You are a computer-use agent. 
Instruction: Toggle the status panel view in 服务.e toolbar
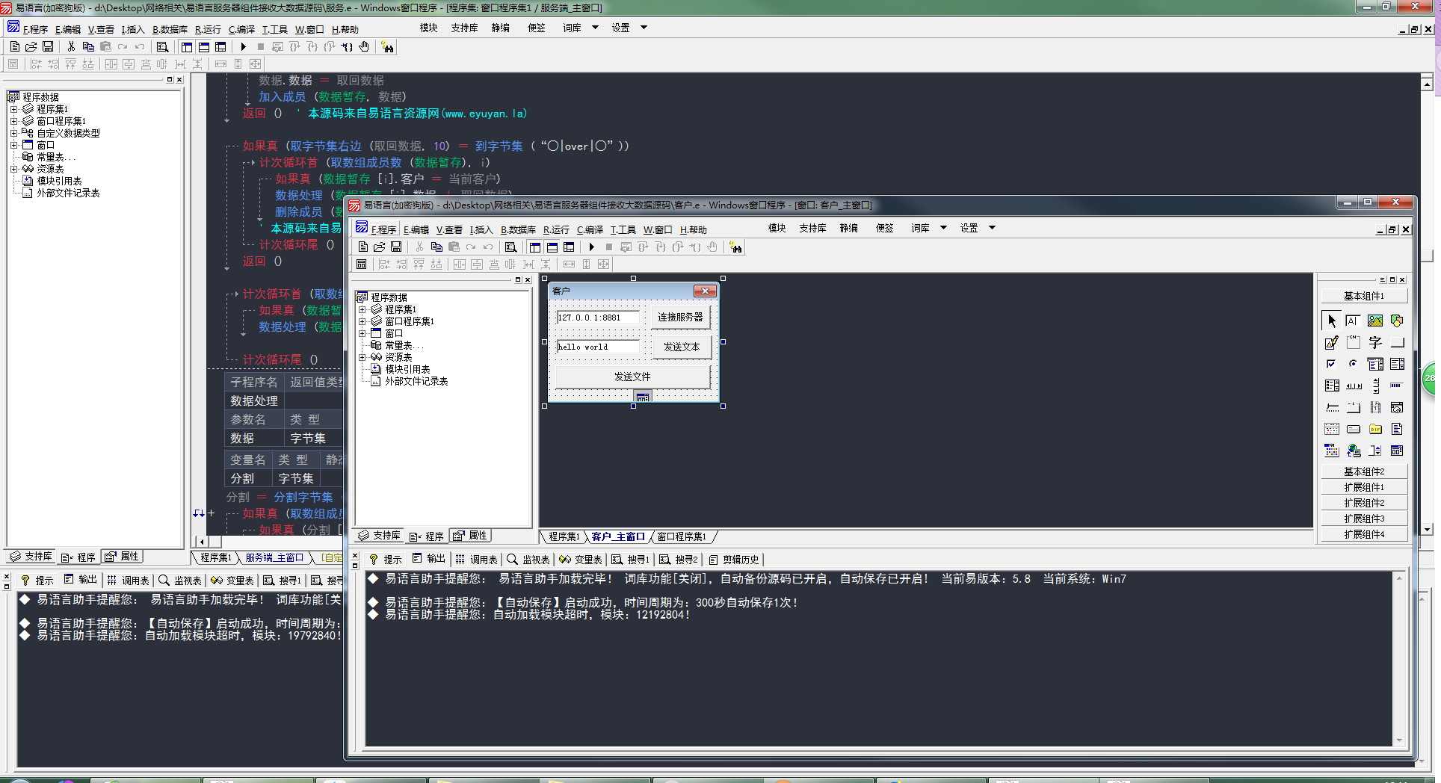point(204,47)
